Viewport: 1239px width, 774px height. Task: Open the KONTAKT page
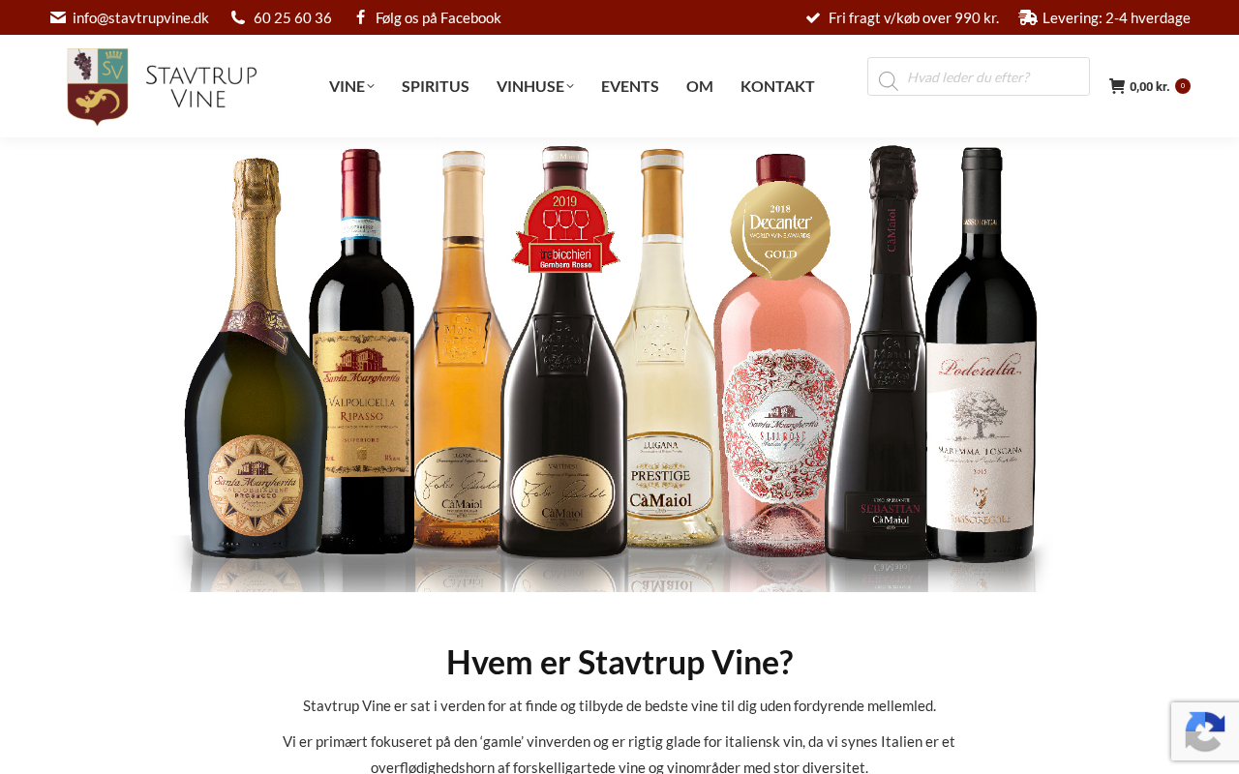tap(777, 86)
